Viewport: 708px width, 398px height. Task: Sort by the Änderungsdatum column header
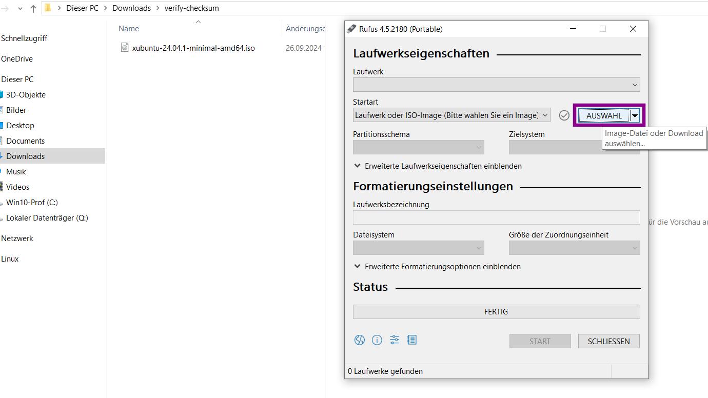305,29
